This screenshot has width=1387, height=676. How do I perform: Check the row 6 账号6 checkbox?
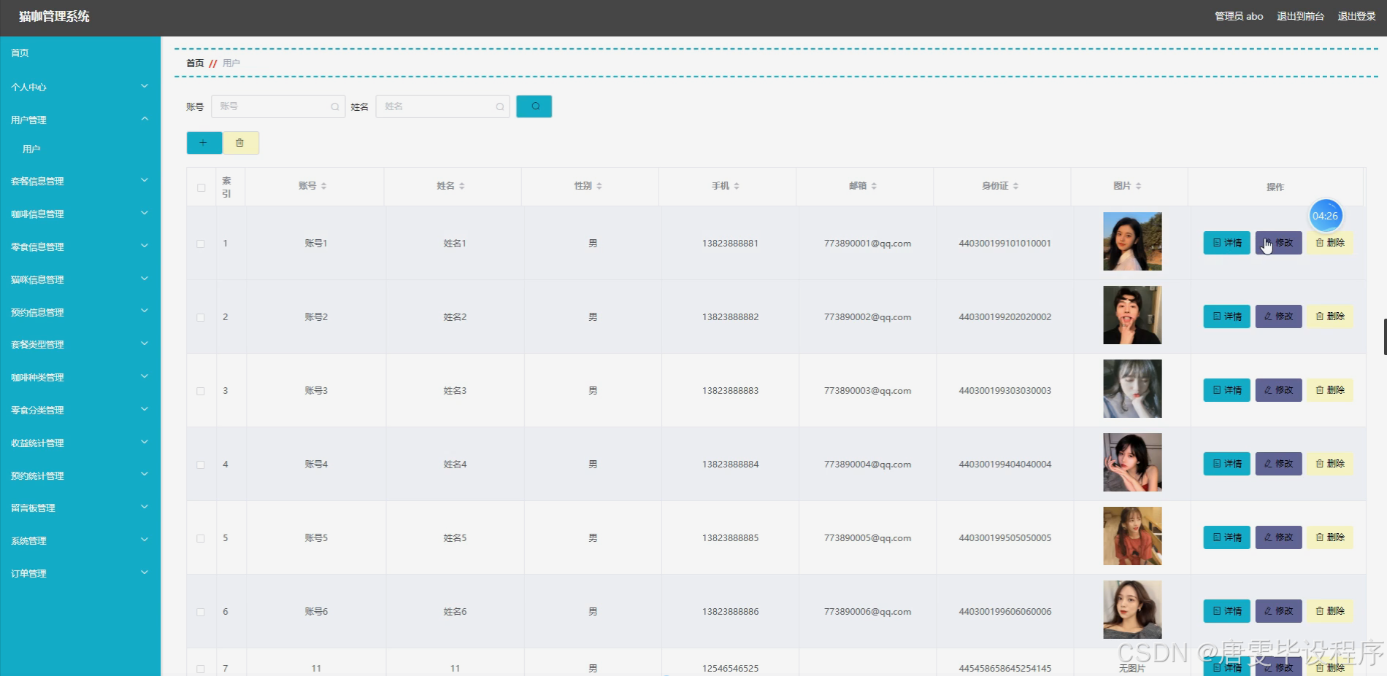[x=201, y=612]
